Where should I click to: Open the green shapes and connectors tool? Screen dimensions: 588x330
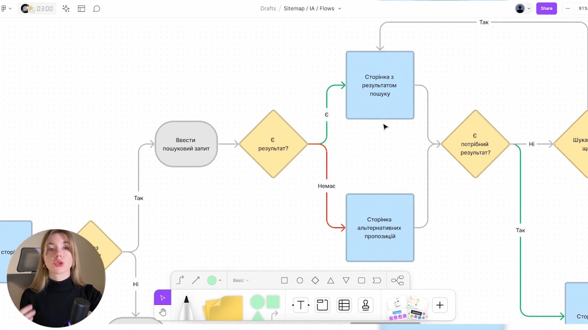265,308
